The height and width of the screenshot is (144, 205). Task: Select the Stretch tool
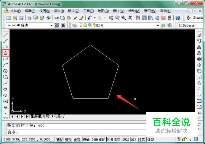pyautogui.click(x=199, y=83)
